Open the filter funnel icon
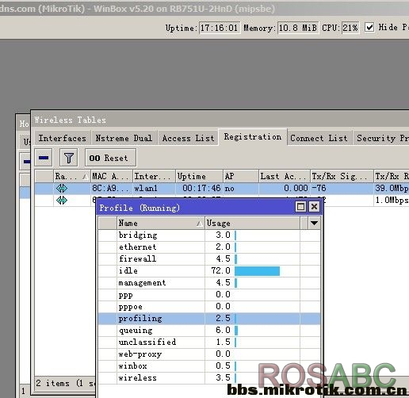This screenshot has width=409, height=398. tap(69, 158)
